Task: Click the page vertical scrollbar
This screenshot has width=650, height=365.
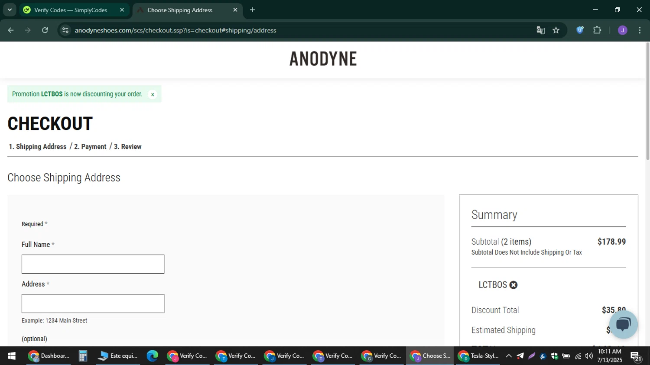Action: tap(647, 101)
